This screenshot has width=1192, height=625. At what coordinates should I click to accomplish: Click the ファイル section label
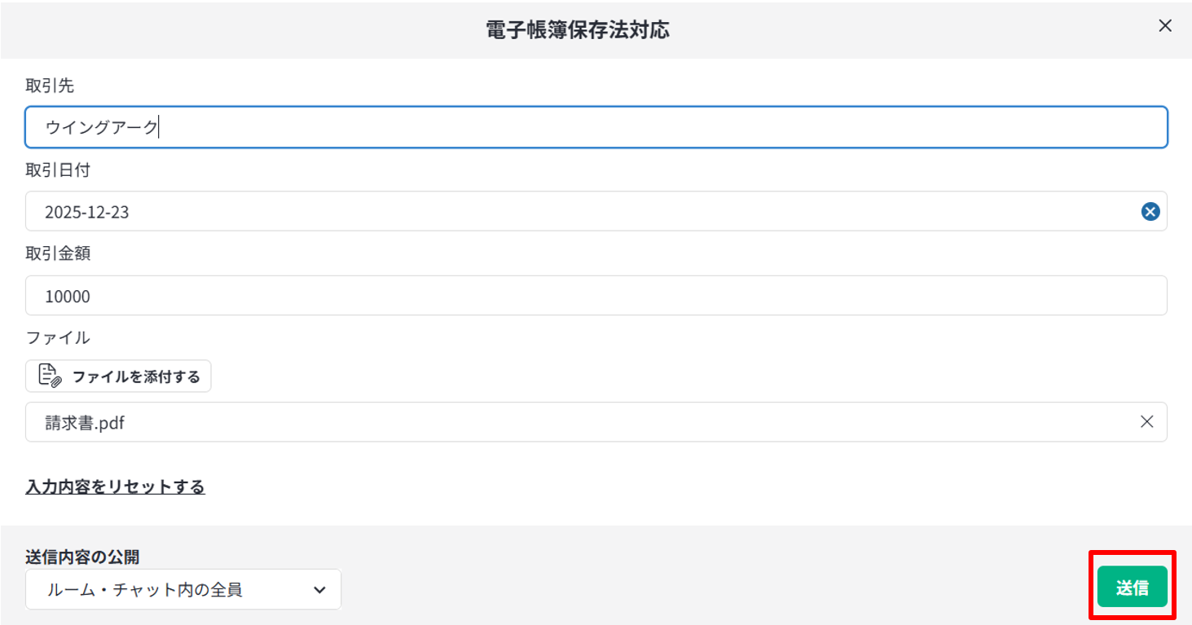click(58, 337)
